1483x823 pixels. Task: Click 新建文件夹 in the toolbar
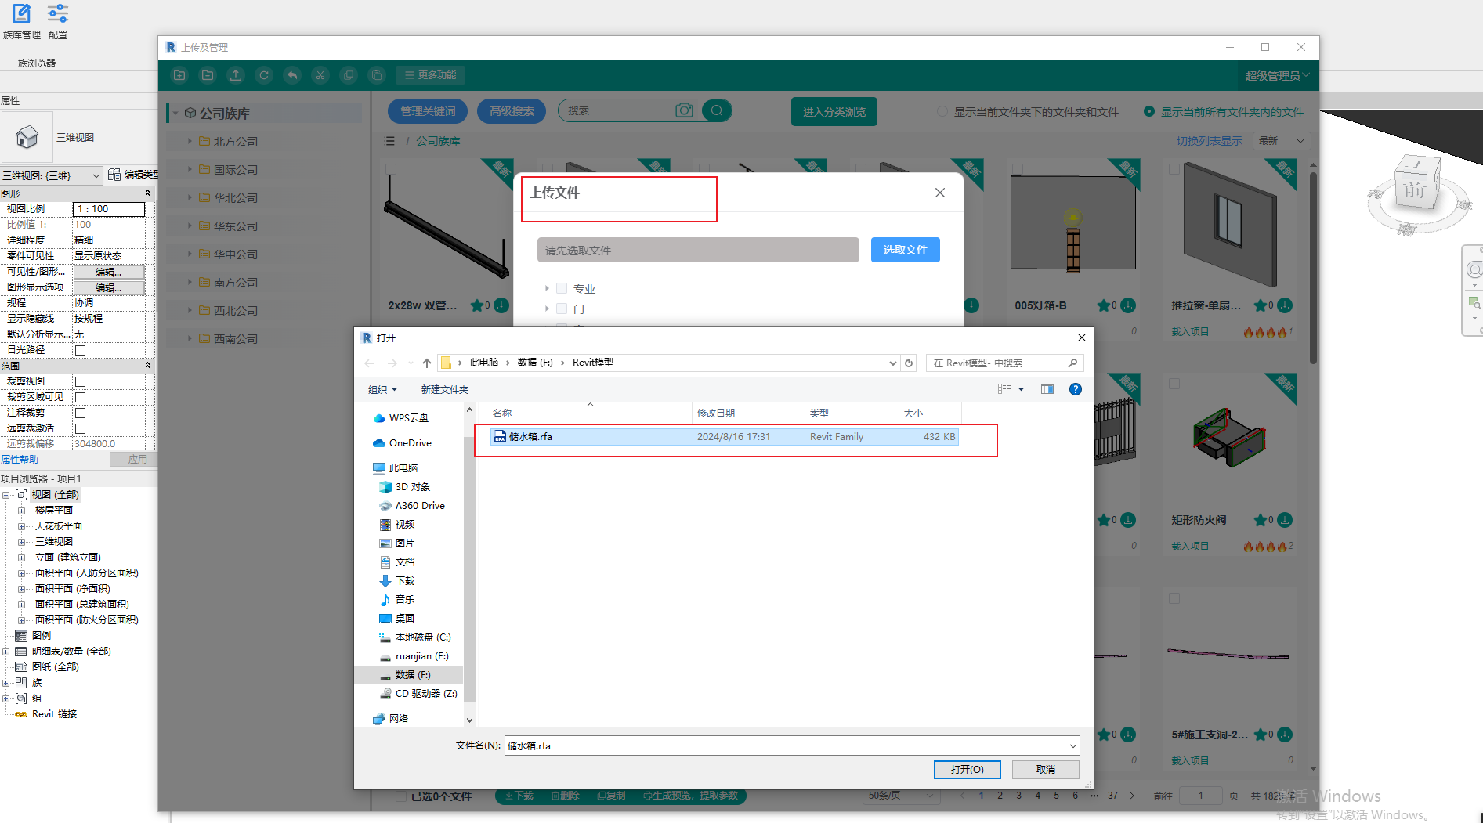[444, 389]
